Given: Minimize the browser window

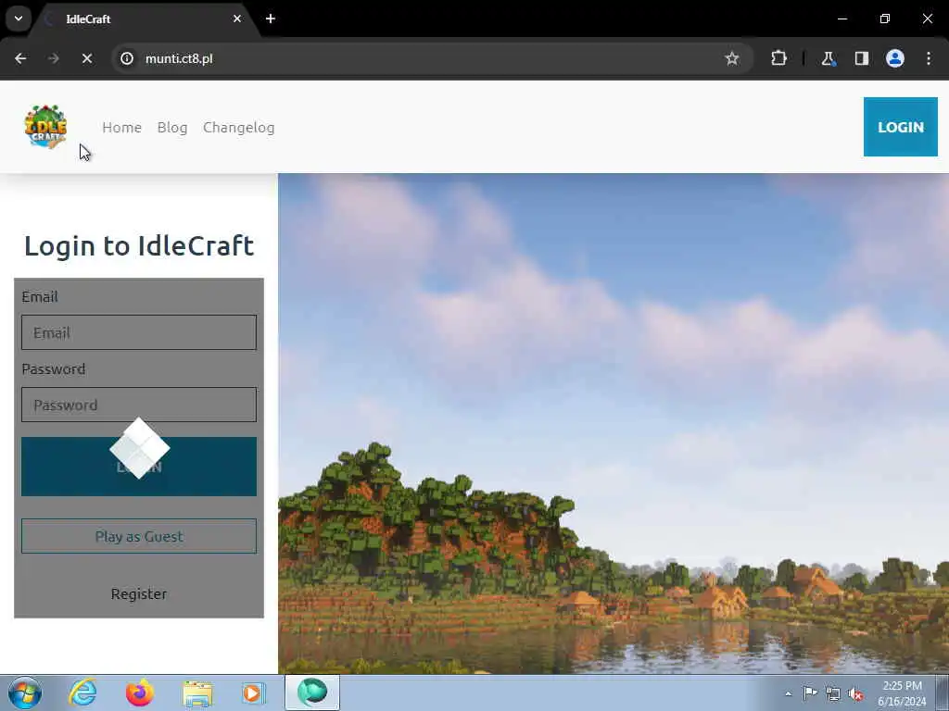Looking at the screenshot, I should click(x=841, y=19).
